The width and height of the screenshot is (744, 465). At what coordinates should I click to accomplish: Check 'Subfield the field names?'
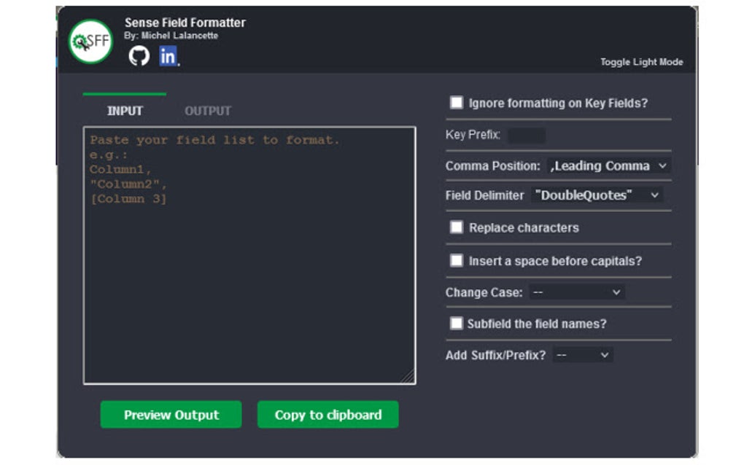click(458, 324)
